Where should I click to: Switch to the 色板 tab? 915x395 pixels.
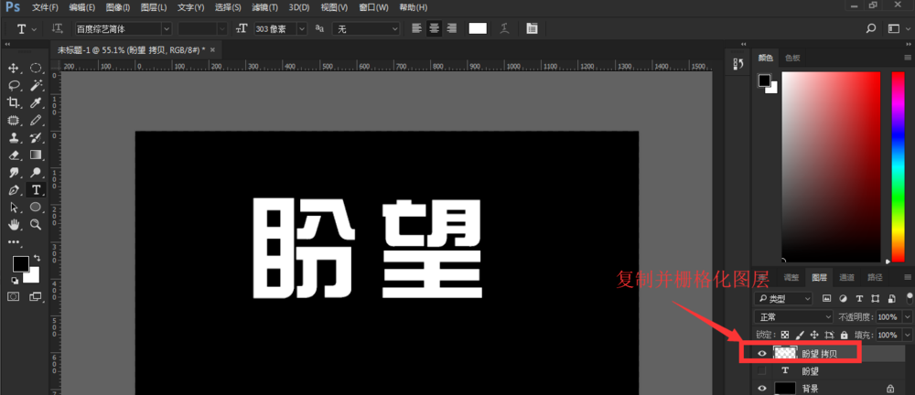coord(791,58)
